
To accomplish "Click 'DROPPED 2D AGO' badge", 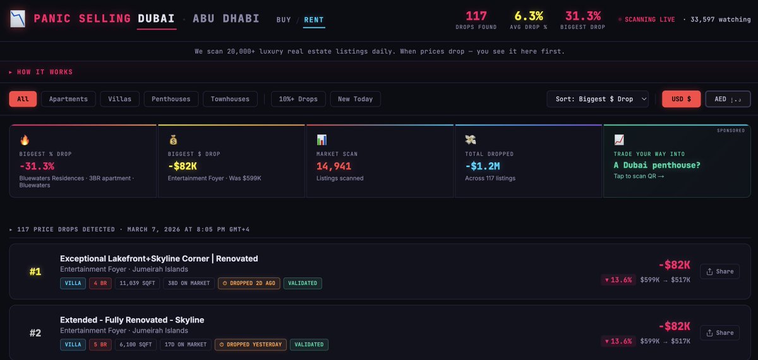I will click(249, 283).
